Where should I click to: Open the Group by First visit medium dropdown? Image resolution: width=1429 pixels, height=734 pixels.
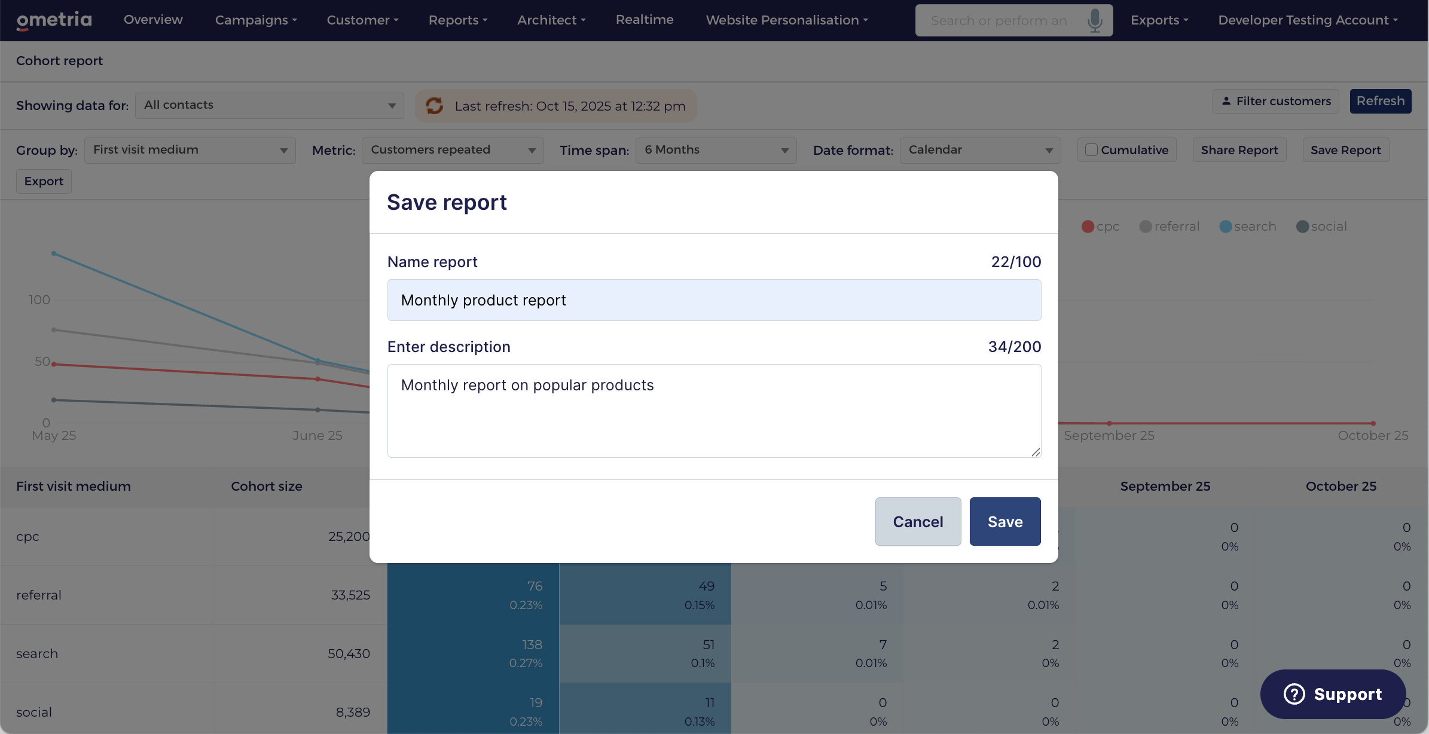[x=190, y=150]
